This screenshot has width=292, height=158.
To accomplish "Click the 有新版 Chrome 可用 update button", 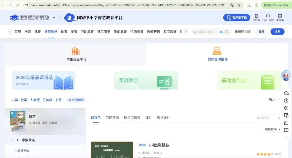I will coord(276,5).
